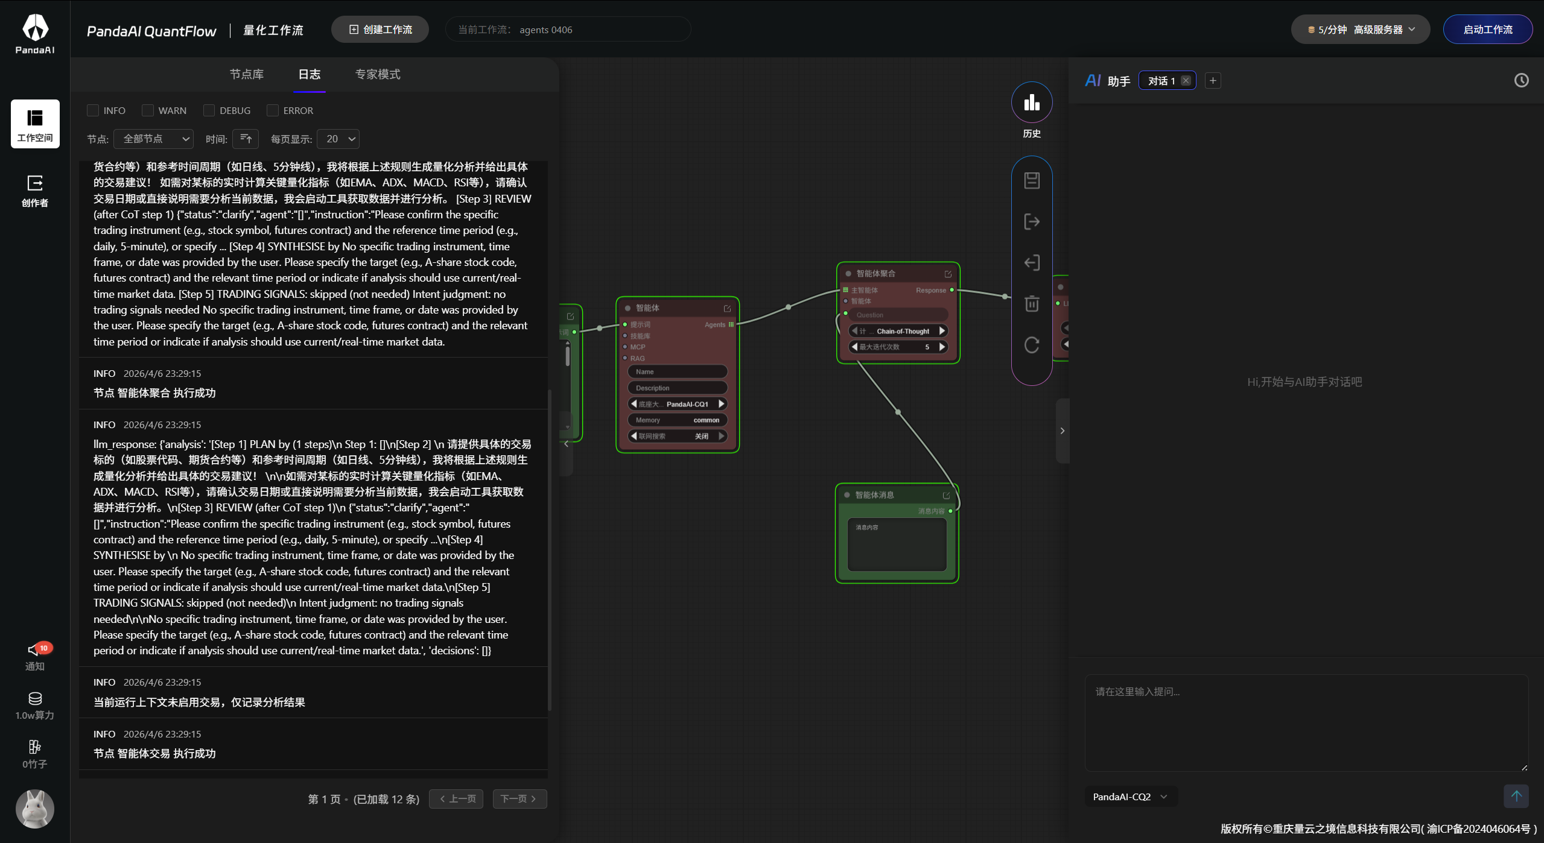Open the 智能体消息 node edit icon
This screenshot has width=1544, height=843.
pyautogui.click(x=946, y=495)
